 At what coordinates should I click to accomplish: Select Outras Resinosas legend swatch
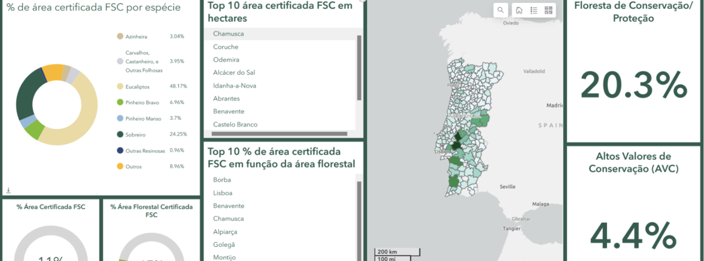pos(120,150)
